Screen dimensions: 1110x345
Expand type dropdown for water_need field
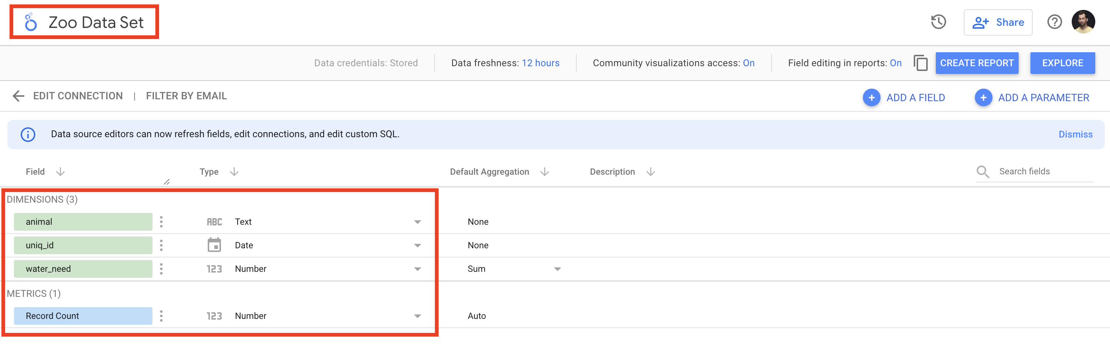coord(417,269)
